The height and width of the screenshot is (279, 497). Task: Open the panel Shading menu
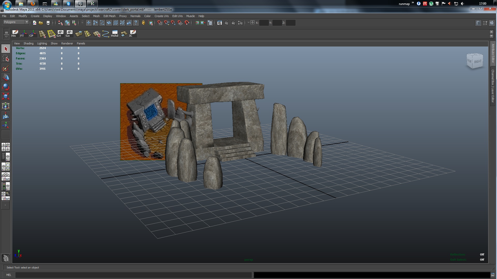pos(28,43)
